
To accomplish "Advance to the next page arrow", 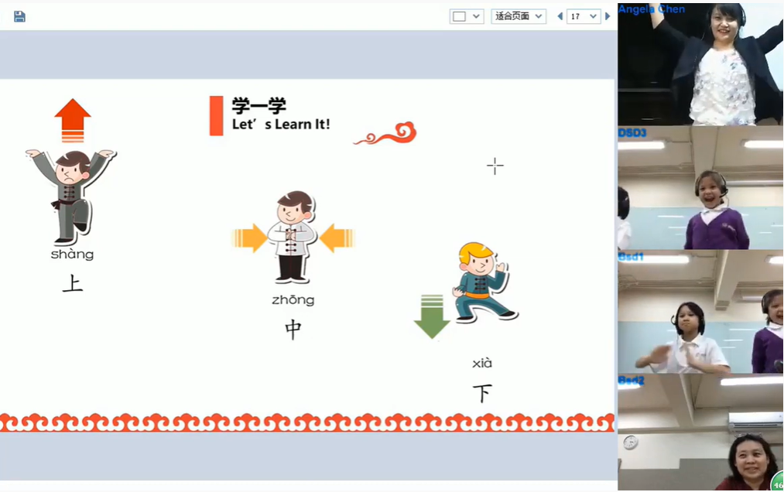I will point(608,16).
